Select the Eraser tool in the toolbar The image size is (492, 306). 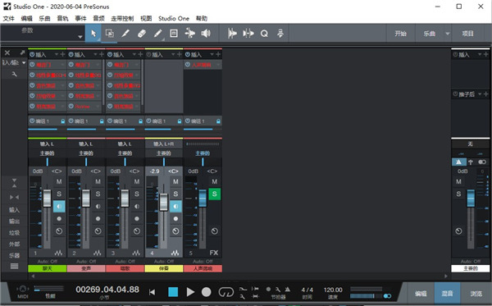pyautogui.click(x=142, y=34)
